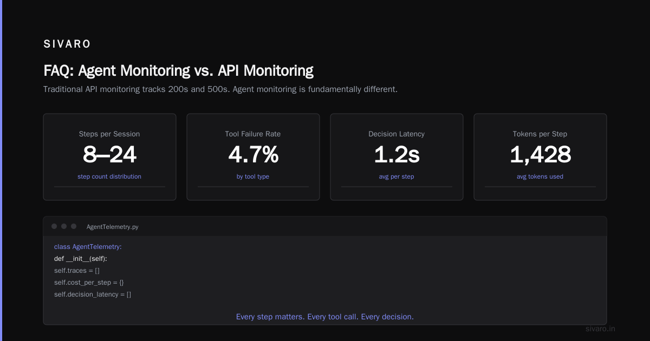650x341 pixels.
Task: Select the Tool Failure Rate 4.7% value
Action: pos(253,155)
